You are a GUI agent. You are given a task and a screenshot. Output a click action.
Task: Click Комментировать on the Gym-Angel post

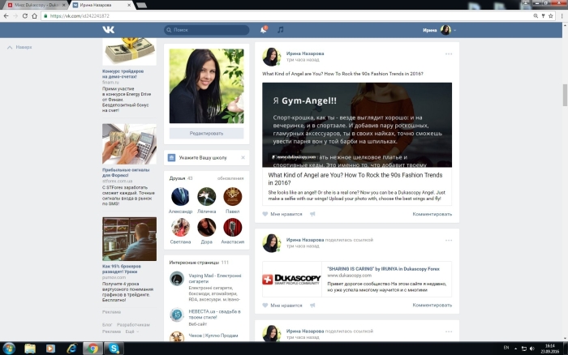point(432,214)
